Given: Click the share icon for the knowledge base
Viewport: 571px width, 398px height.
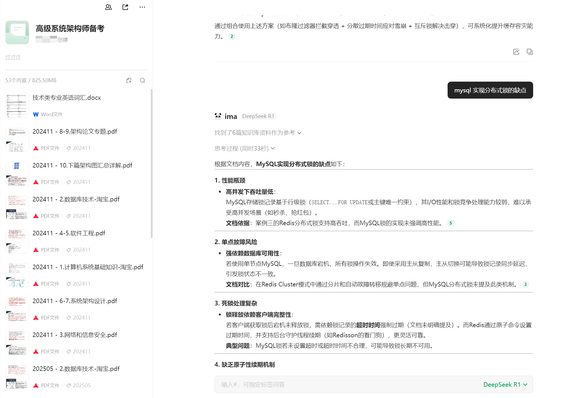Looking at the screenshot, I should click(x=125, y=7).
